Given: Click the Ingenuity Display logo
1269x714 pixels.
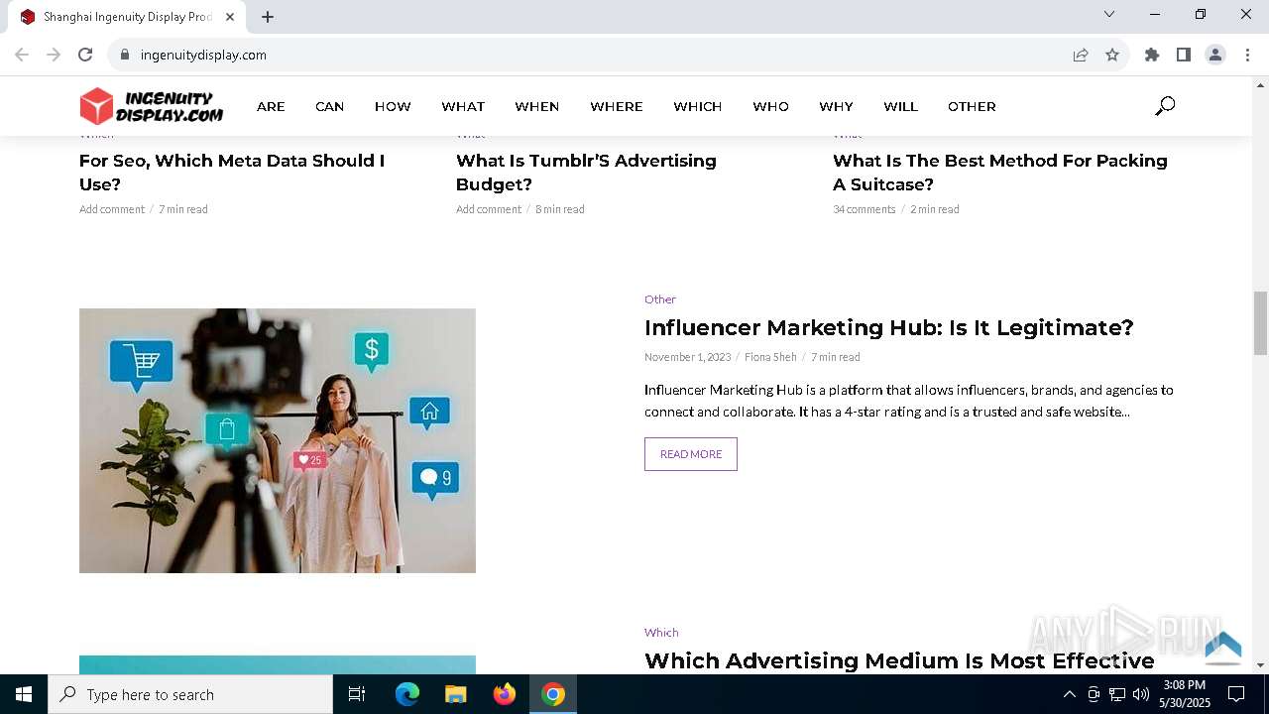Looking at the screenshot, I should point(152,106).
